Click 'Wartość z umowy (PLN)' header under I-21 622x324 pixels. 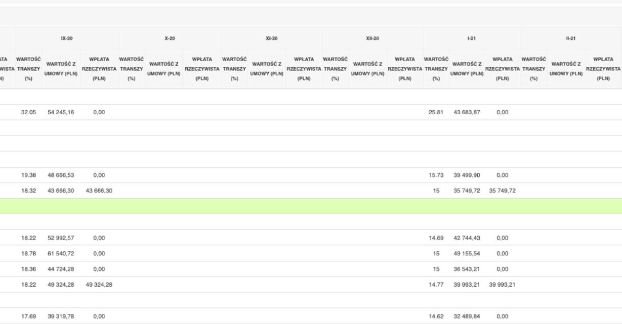(467, 69)
